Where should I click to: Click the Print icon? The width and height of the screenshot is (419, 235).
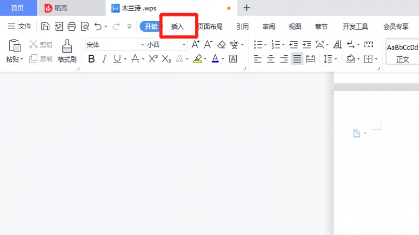click(72, 27)
